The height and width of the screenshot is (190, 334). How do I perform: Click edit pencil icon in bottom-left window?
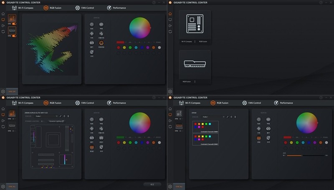[60, 116]
